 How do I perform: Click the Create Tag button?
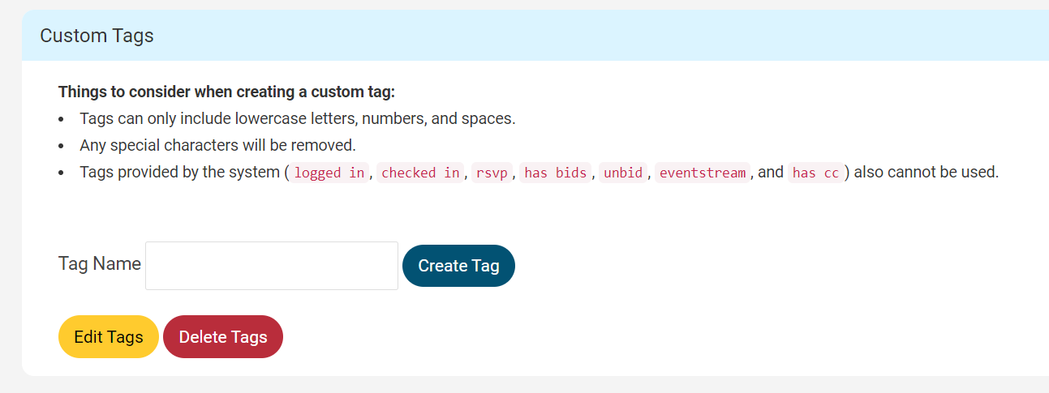coord(458,266)
